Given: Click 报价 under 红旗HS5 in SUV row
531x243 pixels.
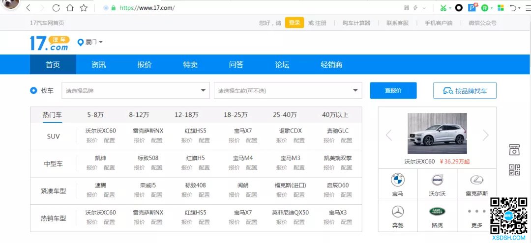Looking at the screenshot, I should pos(187,140).
